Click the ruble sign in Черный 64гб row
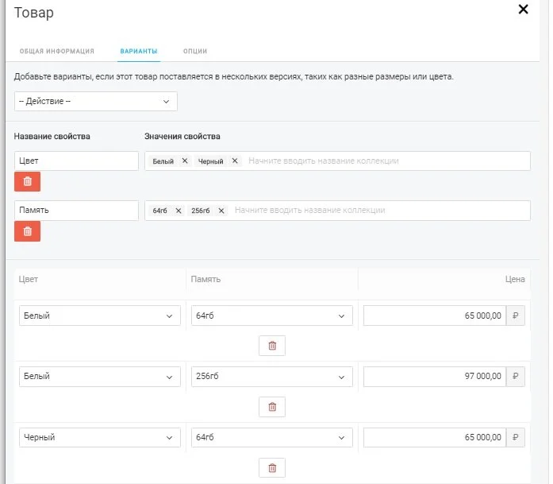 515,438
